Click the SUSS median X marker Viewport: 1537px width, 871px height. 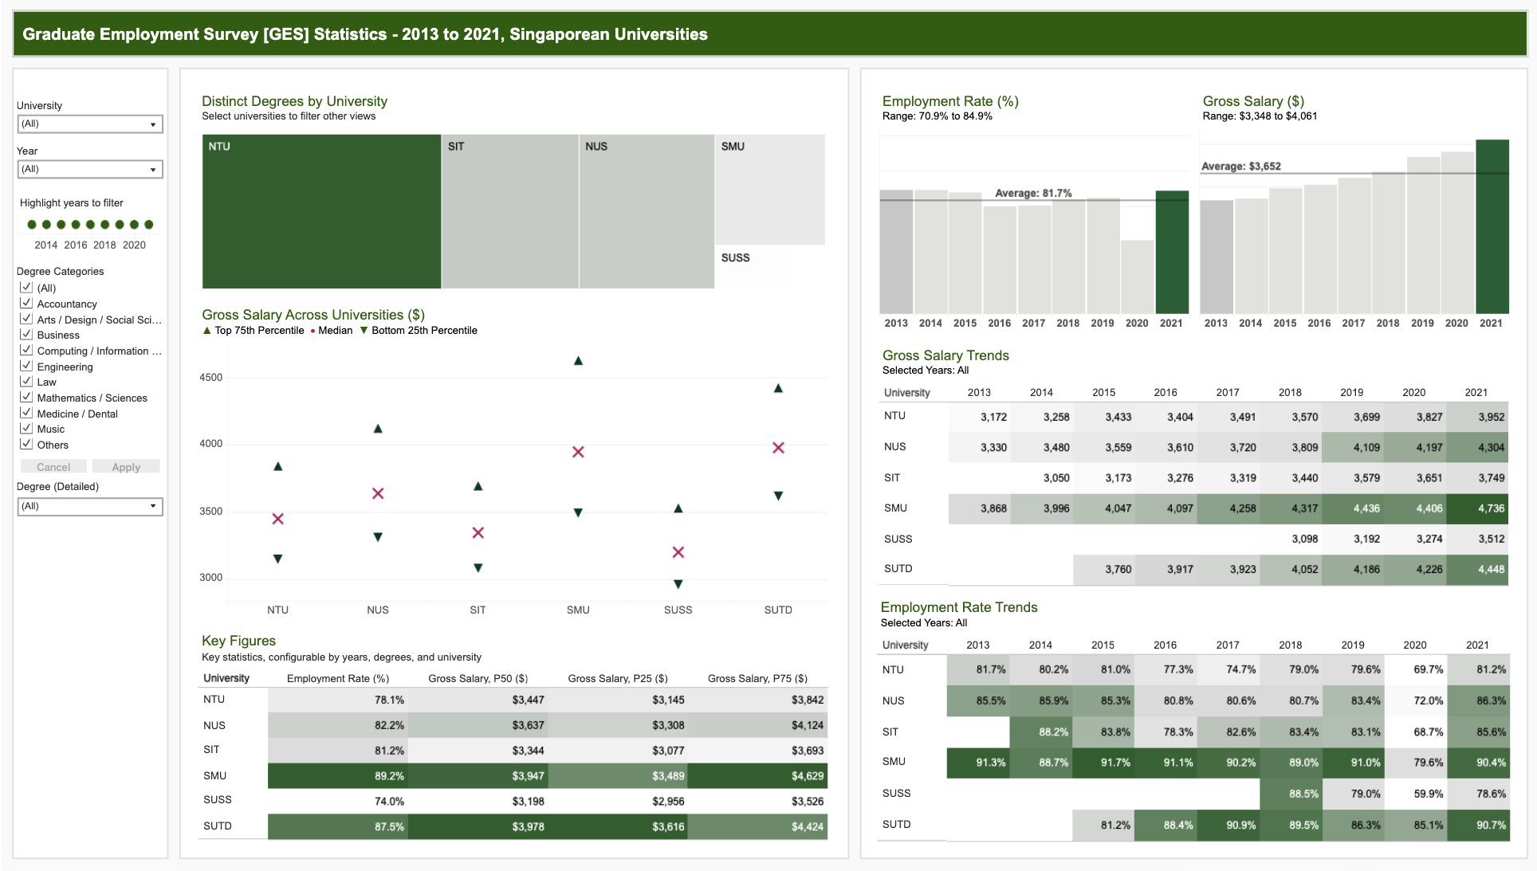pos(678,552)
